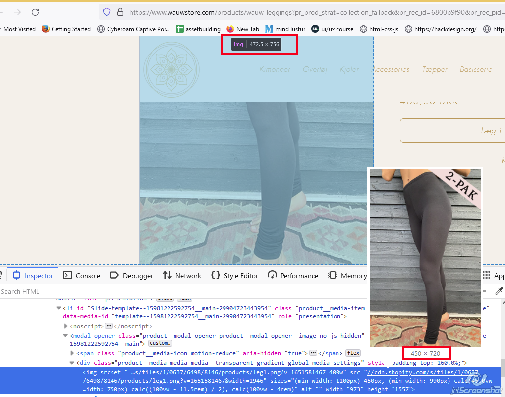Click the custom… badge on modal-opener
The height and width of the screenshot is (397, 505).
[160, 343]
